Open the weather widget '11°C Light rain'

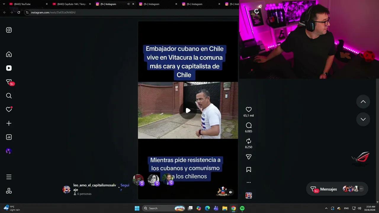12,208
